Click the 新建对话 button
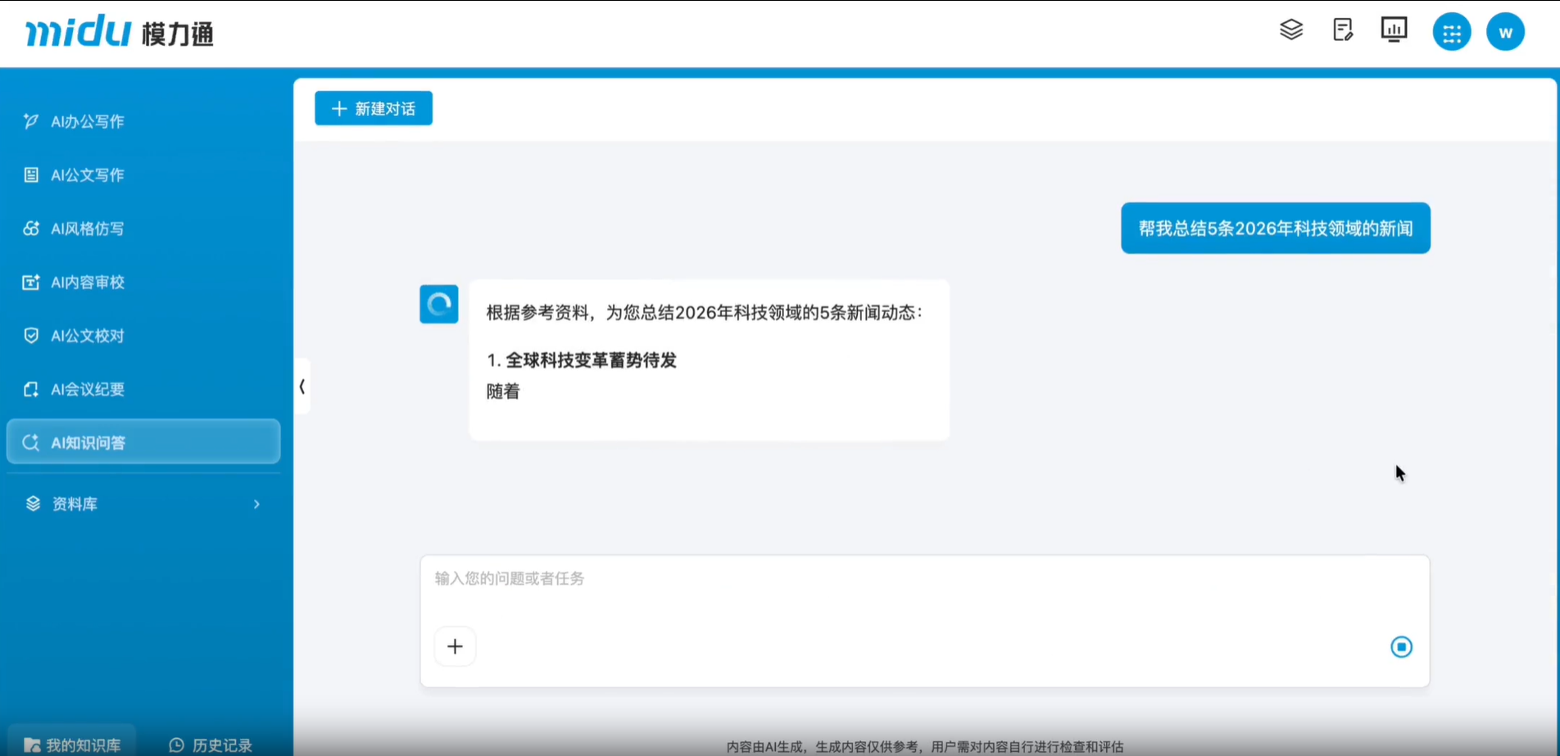The height and width of the screenshot is (756, 1560). (x=373, y=107)
